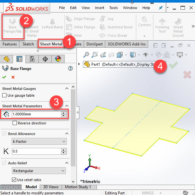Screen dimensions: 195x195
Task: Open the File menu
Action: coord(62,8)
